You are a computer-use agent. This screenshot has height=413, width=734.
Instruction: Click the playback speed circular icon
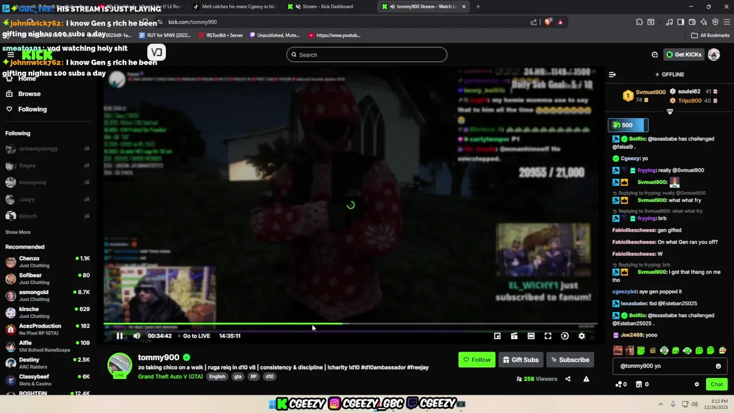[x=565, y=336]
